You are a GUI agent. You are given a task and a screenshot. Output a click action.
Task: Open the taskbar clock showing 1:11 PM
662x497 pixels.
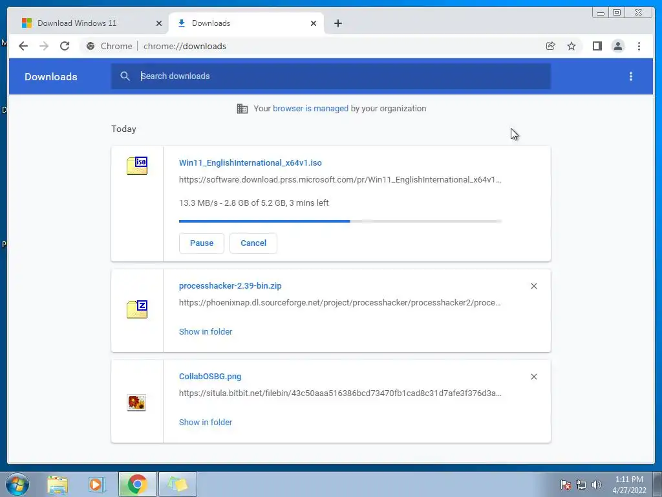point(629,485)
